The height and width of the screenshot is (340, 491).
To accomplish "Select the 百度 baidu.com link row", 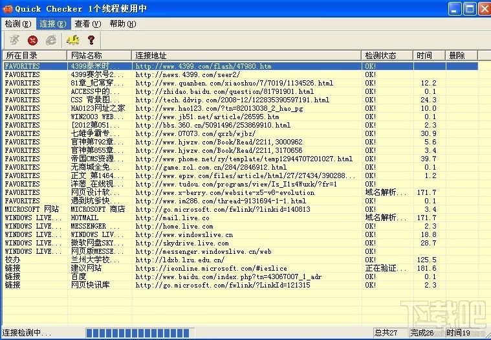I will (241, 277).
